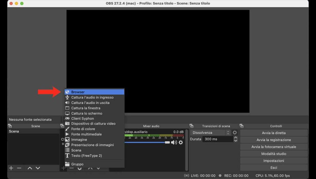
Task: Undock the Scene panel with its dock icon
Action: coord(10,126)
